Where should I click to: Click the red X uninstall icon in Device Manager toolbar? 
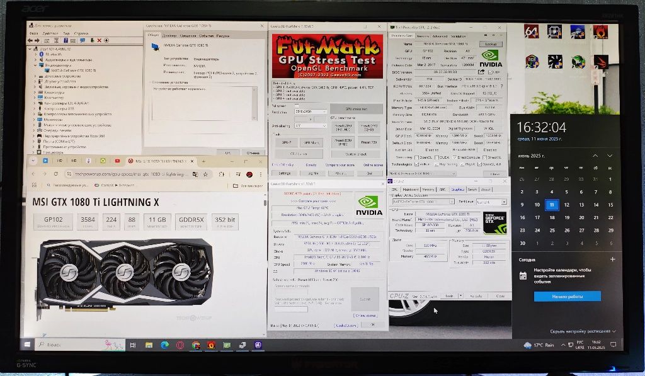99,40
